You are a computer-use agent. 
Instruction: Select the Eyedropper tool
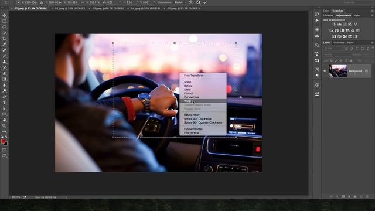tap(4, 45)
